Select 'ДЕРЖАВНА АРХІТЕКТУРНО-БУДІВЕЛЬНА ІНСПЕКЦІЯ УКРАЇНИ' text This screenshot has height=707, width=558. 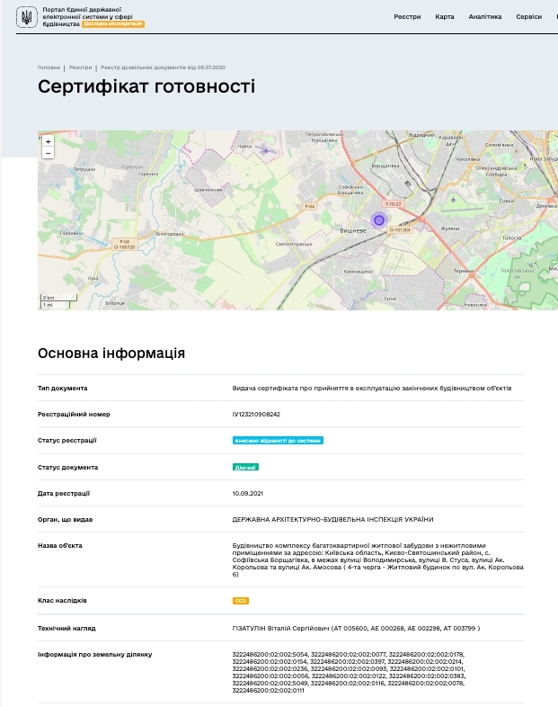[332, 520]
